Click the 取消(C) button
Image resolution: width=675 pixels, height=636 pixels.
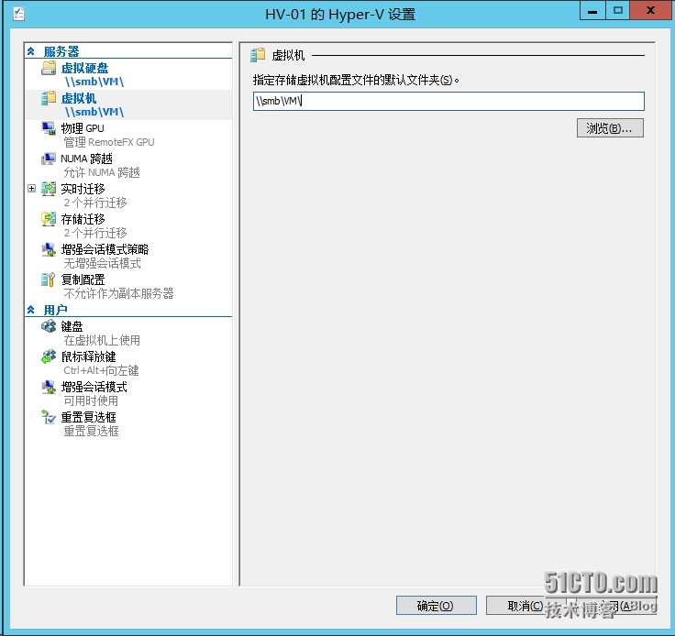[526, 606]
